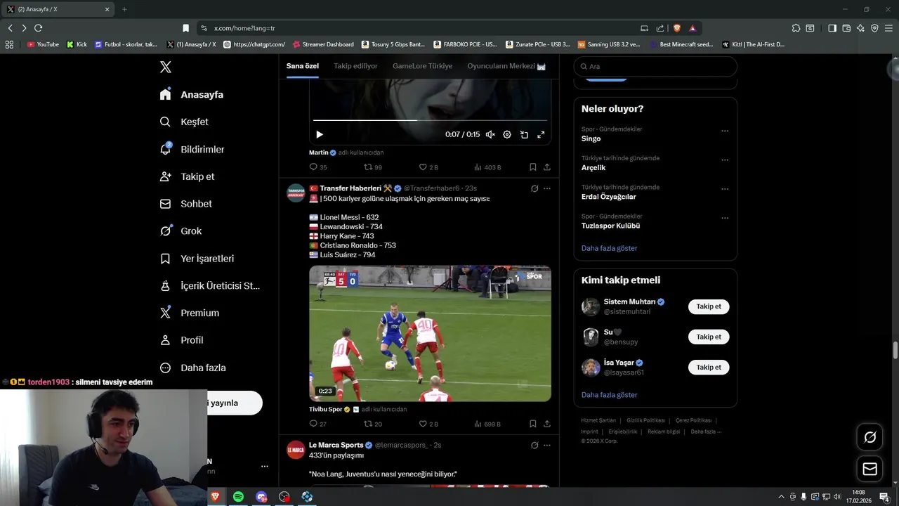Open İçerik Üreticisi Stüdyosu item
This screenshot has height=506, width=899.
pyautogui.click(x=210, y=286)
